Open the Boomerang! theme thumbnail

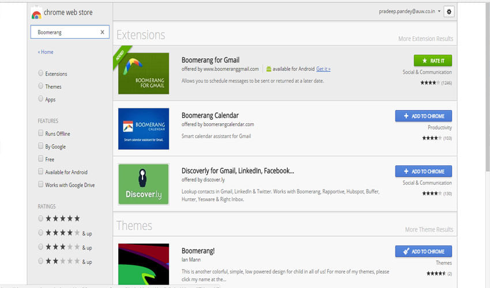coord(144,264)
